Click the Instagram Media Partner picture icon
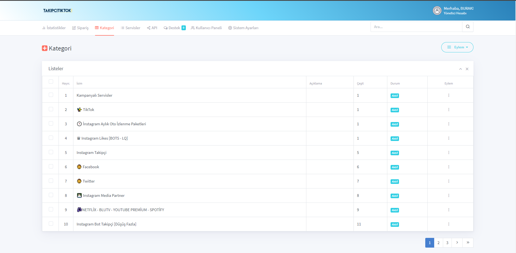Viewport: 516px width, 253px height. (x=79, y=195)
